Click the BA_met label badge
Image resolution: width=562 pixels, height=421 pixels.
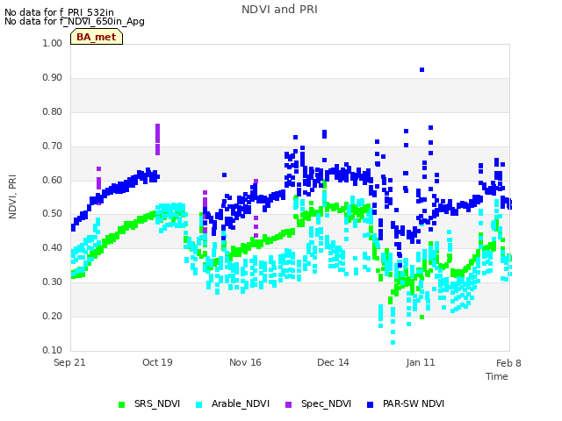coord(97,37)
